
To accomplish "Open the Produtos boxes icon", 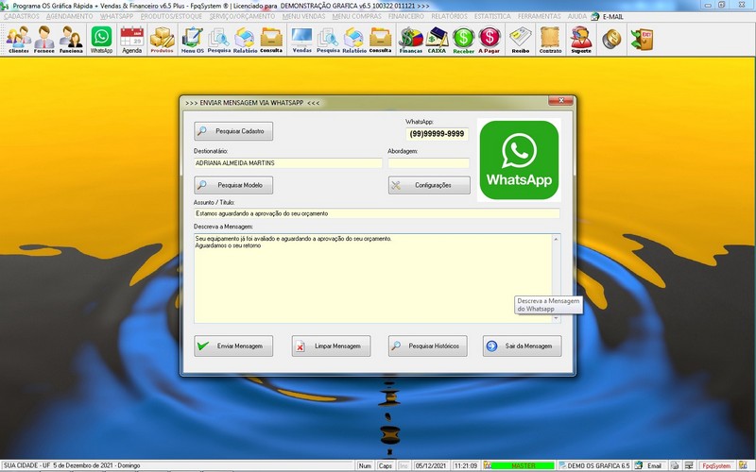I will coord(162,40).
